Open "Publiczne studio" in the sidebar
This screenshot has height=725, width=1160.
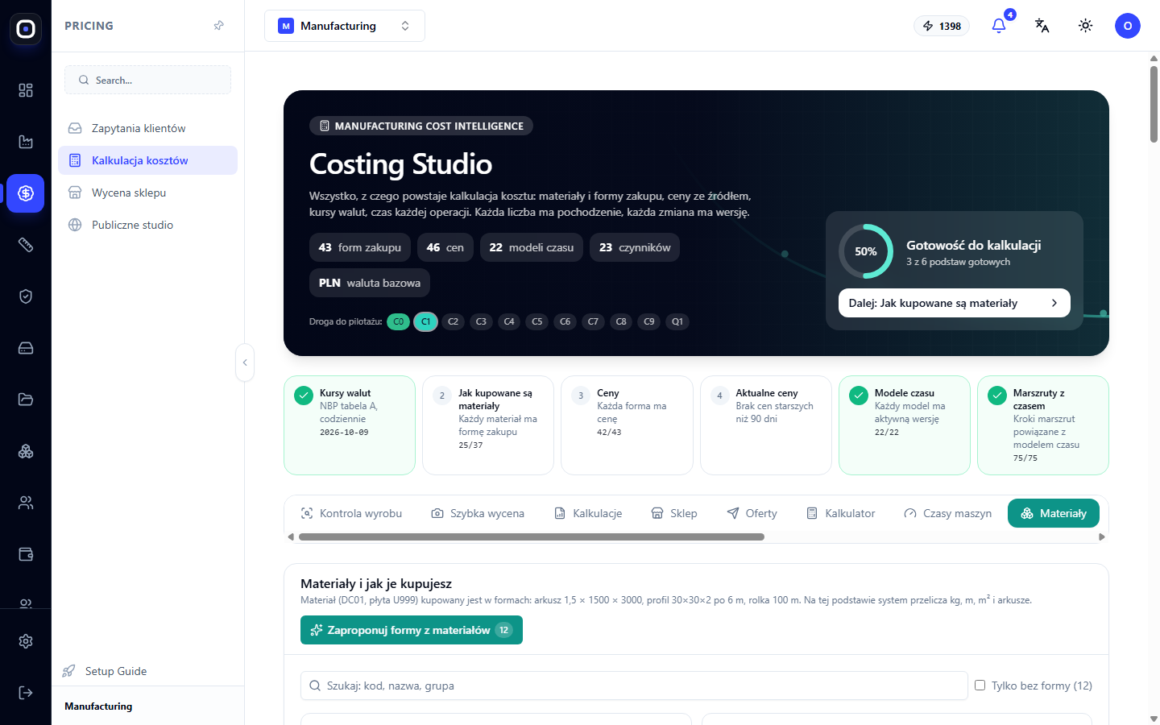click(x=147, y=225)
